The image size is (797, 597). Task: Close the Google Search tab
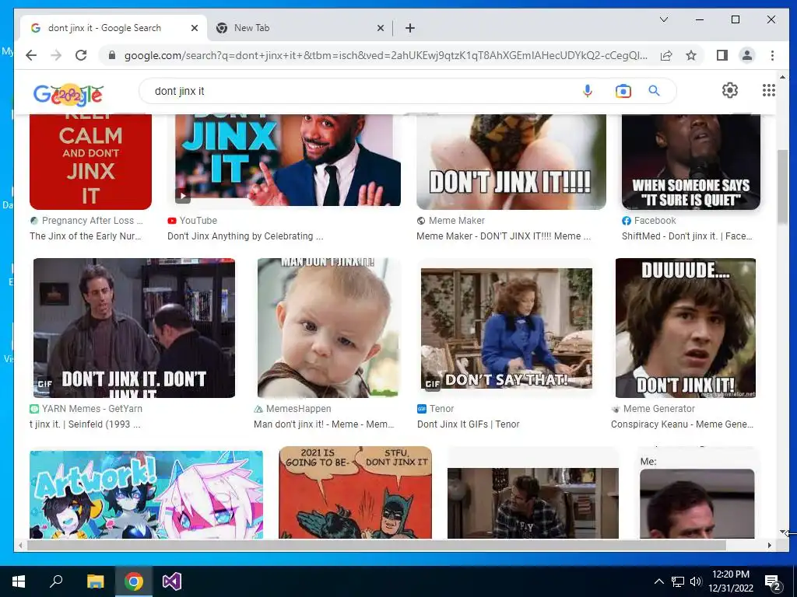194,28
